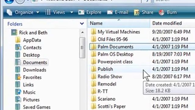Screen dimensions: 195x110
Task: Click the Saved Games tree label
Action: 37,107
